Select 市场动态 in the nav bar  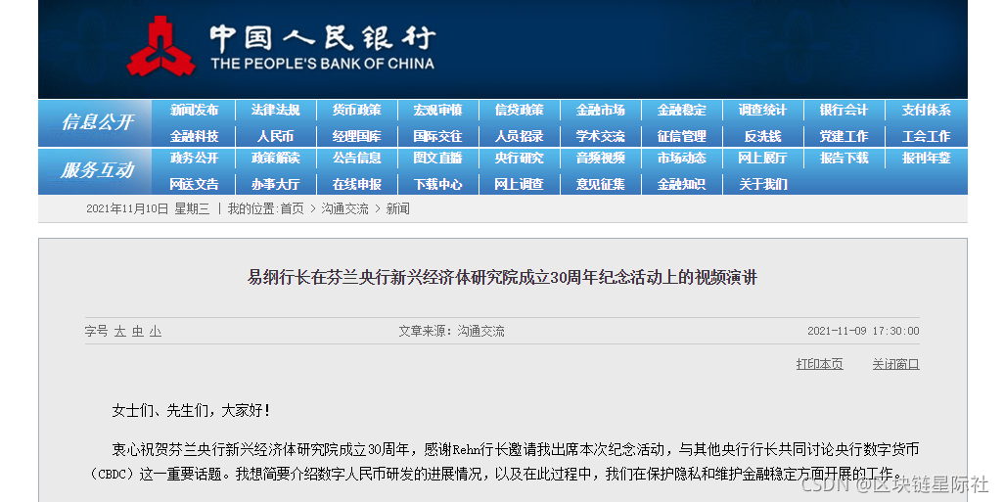point(682,159)
